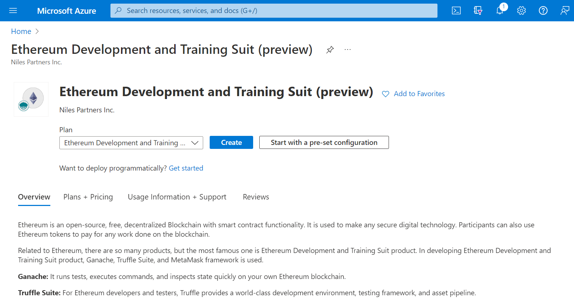Open the notifications bell
This screenshot has width=574, height=305.
500,10
